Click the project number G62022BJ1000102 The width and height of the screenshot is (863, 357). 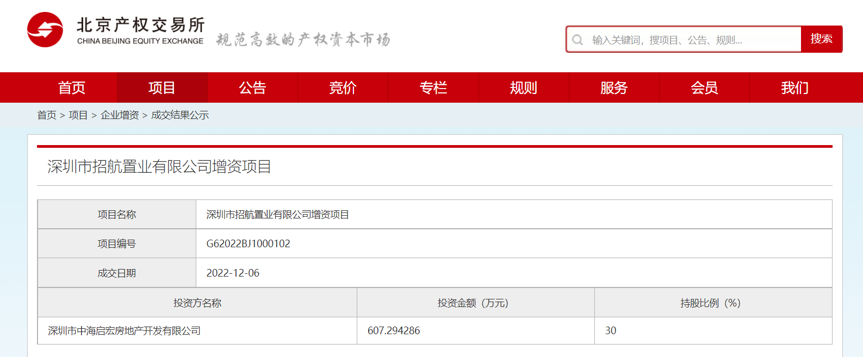point(248,243)
